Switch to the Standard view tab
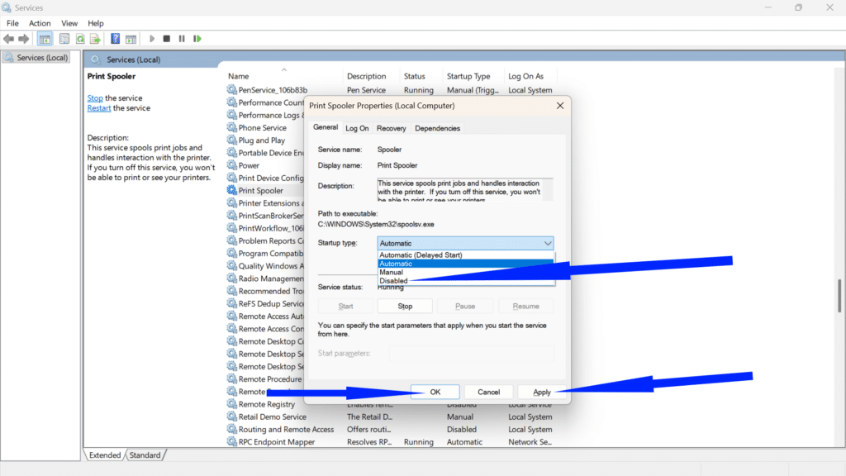The width and height of the screenshot is (846, 476). 145,455
